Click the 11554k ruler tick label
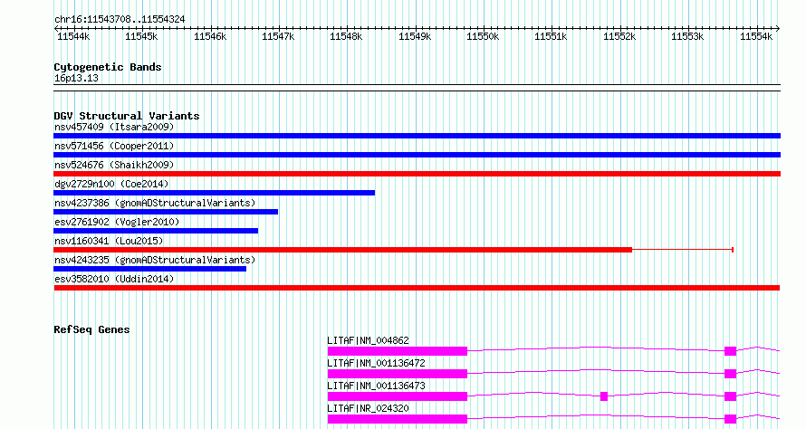Screen dimensions: 806x429 756,36
